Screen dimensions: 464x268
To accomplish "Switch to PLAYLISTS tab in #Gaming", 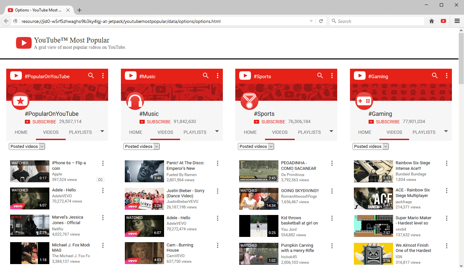I will (x=424, y=132).
